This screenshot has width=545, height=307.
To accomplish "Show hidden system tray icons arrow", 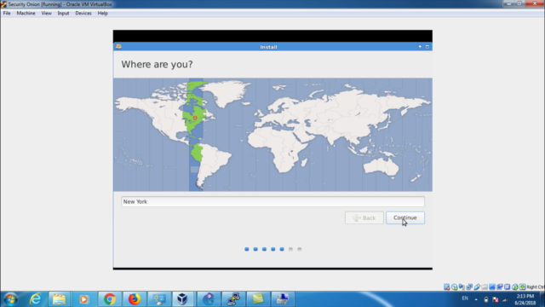I will (476, 299).
